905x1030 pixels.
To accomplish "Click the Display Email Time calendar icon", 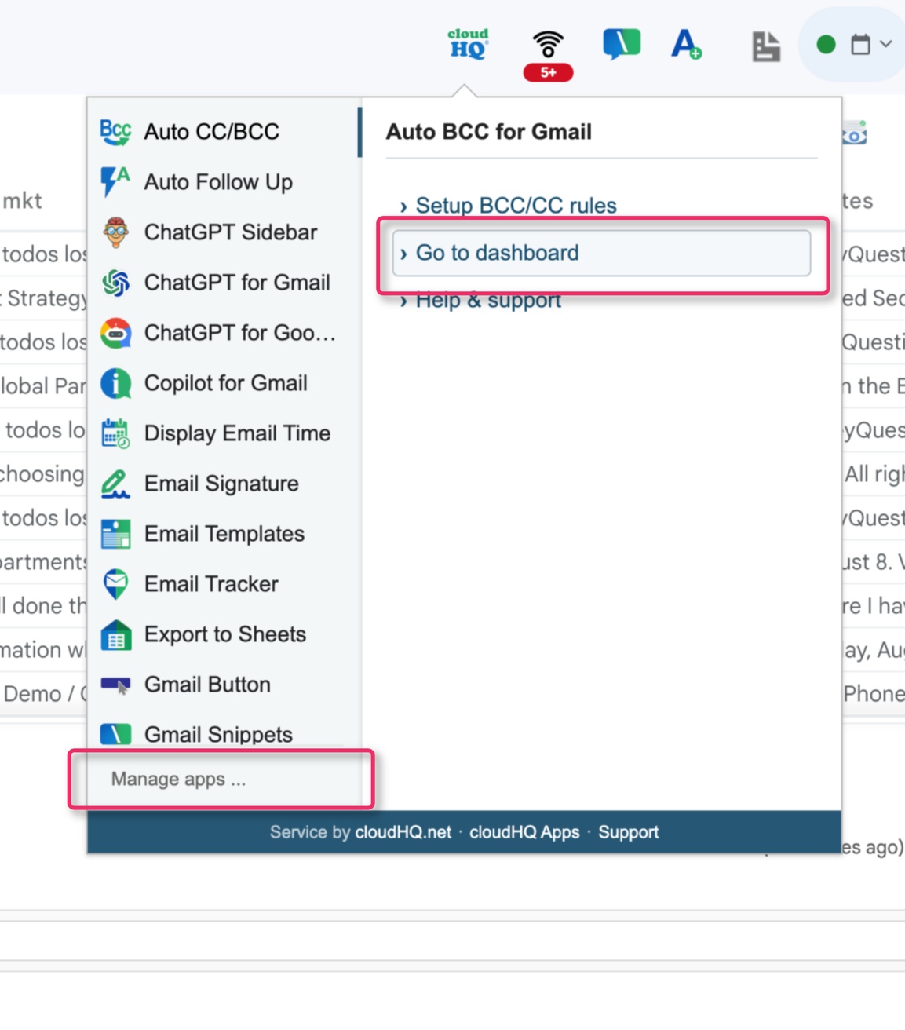I will [x=115, y=433].
